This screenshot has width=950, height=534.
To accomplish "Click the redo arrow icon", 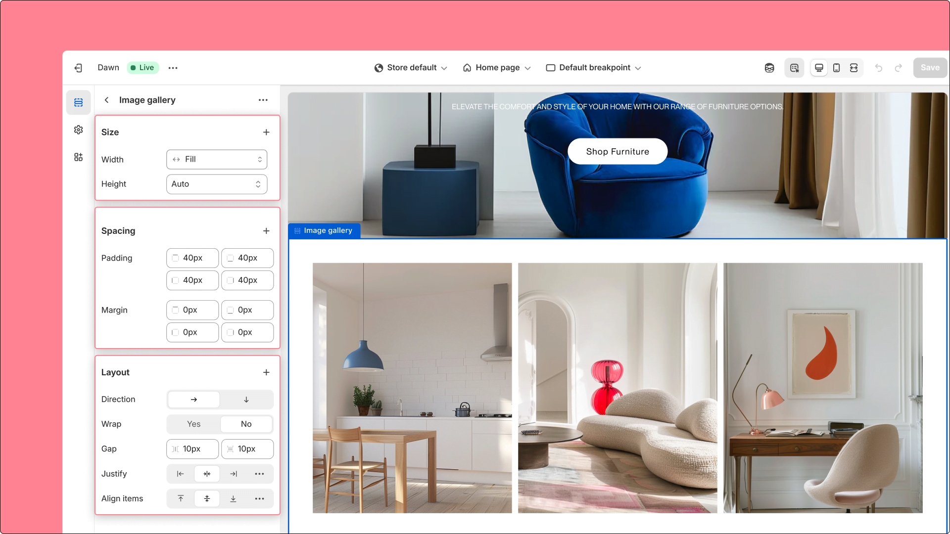I will click(899, 68).
